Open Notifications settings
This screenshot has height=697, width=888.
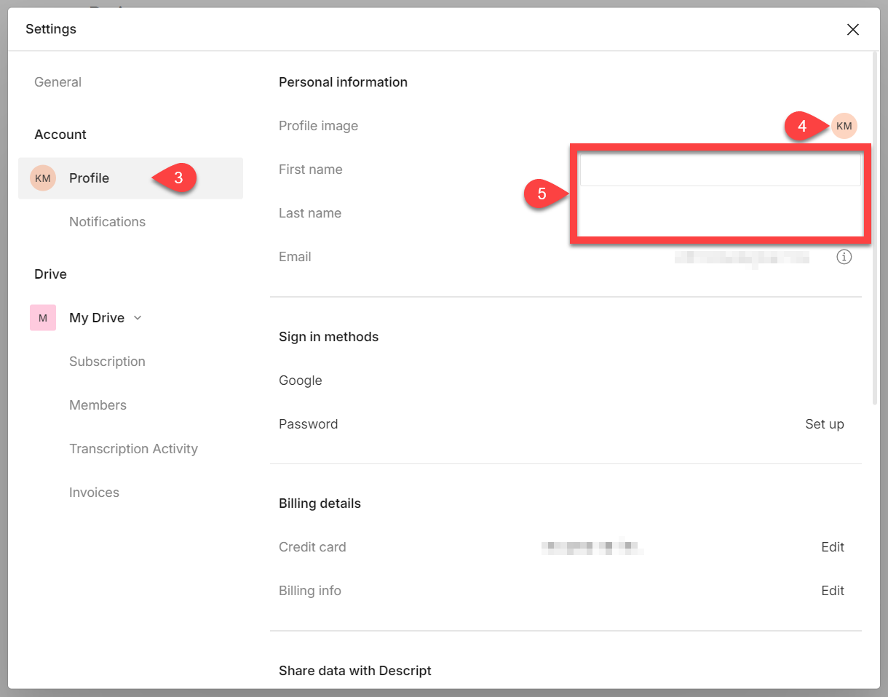107,222
